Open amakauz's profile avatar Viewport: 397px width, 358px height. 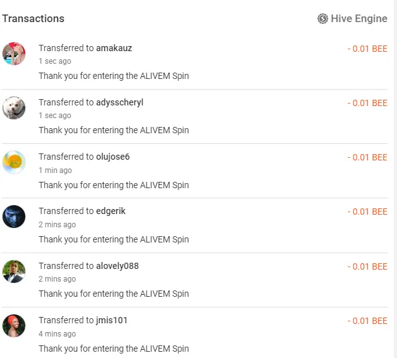(14, 54)
